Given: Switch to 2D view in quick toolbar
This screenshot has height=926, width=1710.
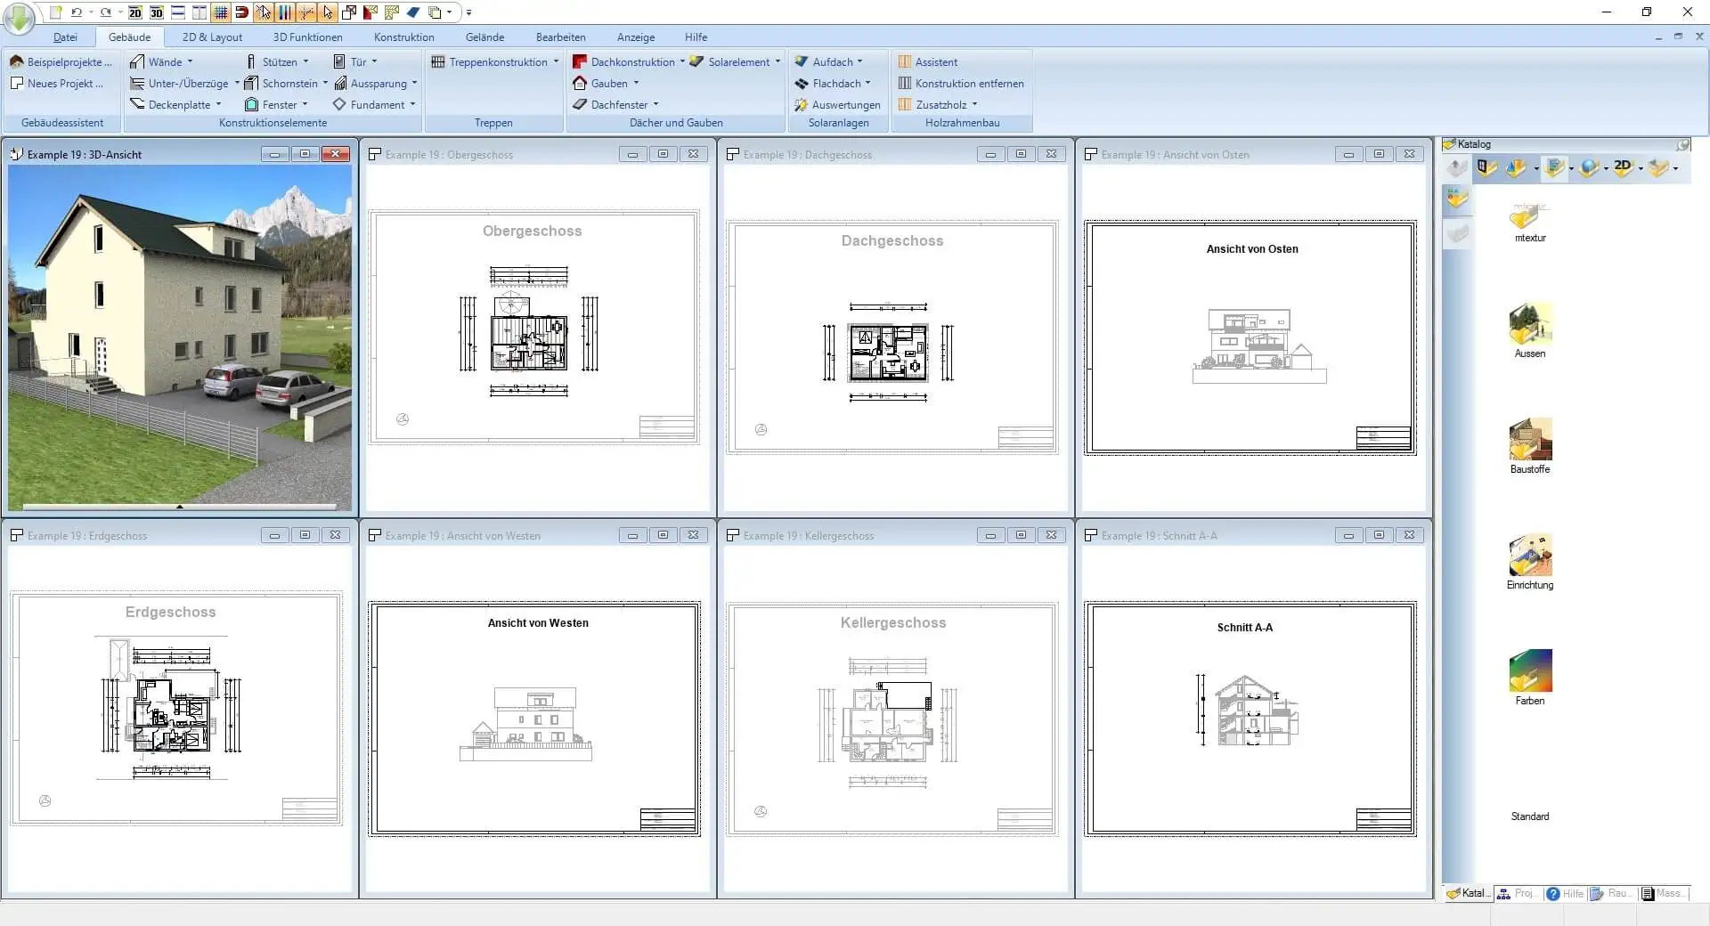Looking at the screenshot, I should pos(134,12).
